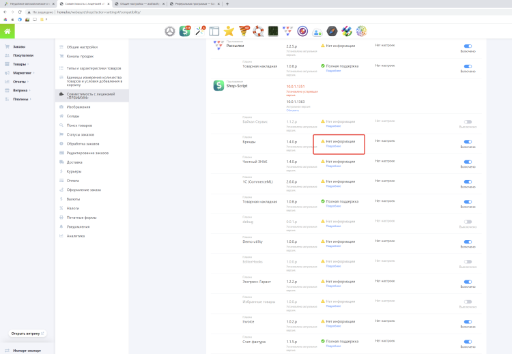This screenshot has width=512, height=354.
Task: Expand the Товары sidebar section
Action: 19,63
